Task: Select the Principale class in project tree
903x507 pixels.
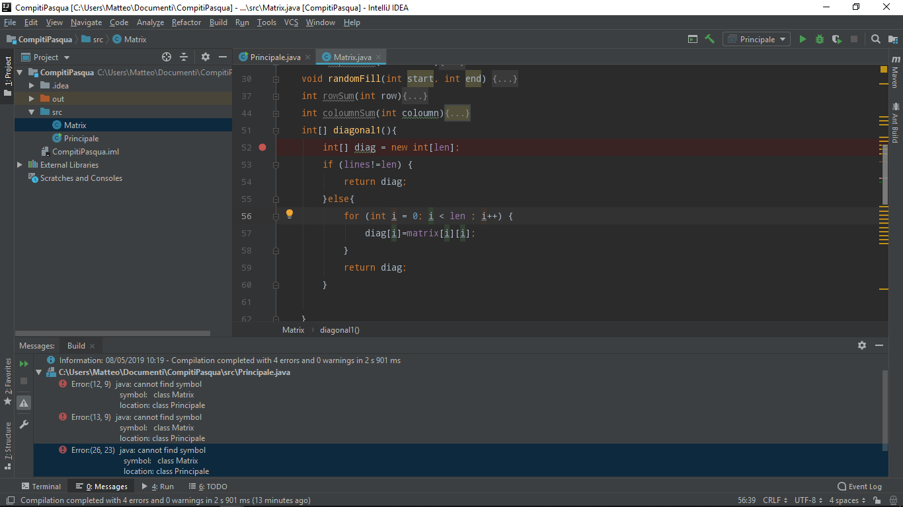Action: coord(81,139)
